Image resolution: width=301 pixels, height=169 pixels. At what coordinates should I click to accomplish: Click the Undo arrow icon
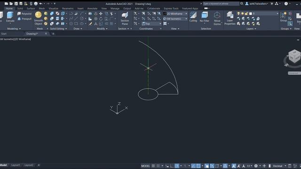point(41,4)
